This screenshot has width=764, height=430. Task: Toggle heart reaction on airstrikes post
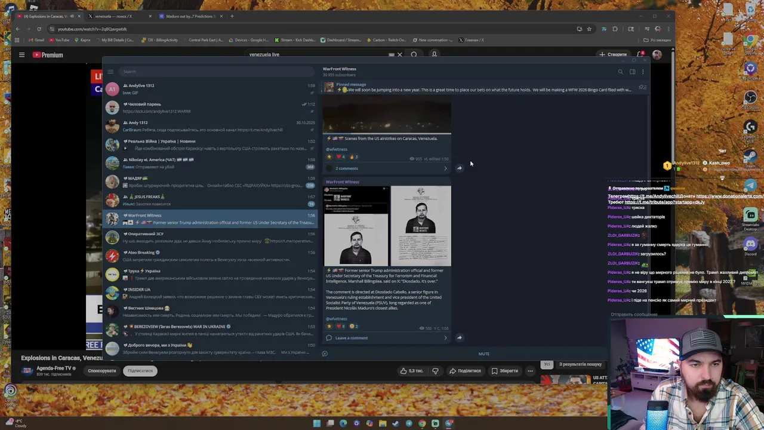[x=341, y=157]
